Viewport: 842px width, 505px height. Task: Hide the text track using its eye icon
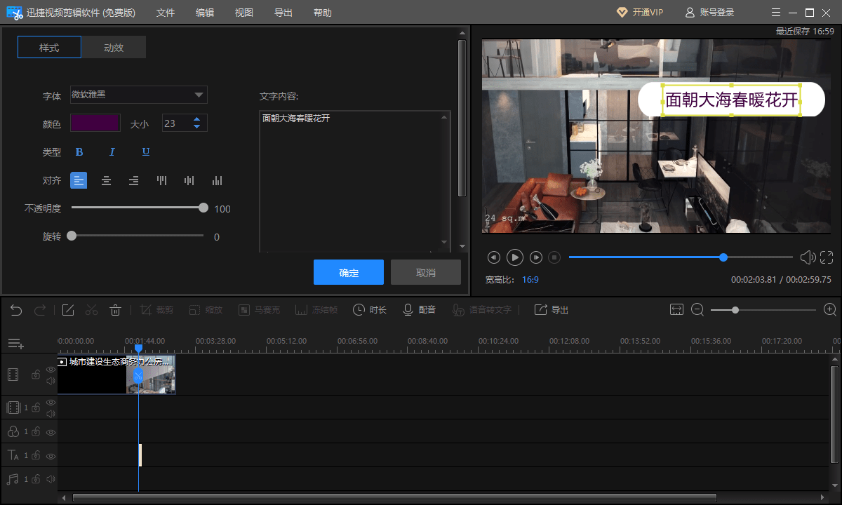[x=51, y=456]
